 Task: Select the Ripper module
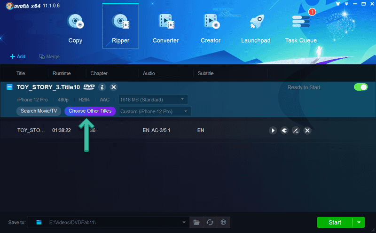click(x=120, y=26)
